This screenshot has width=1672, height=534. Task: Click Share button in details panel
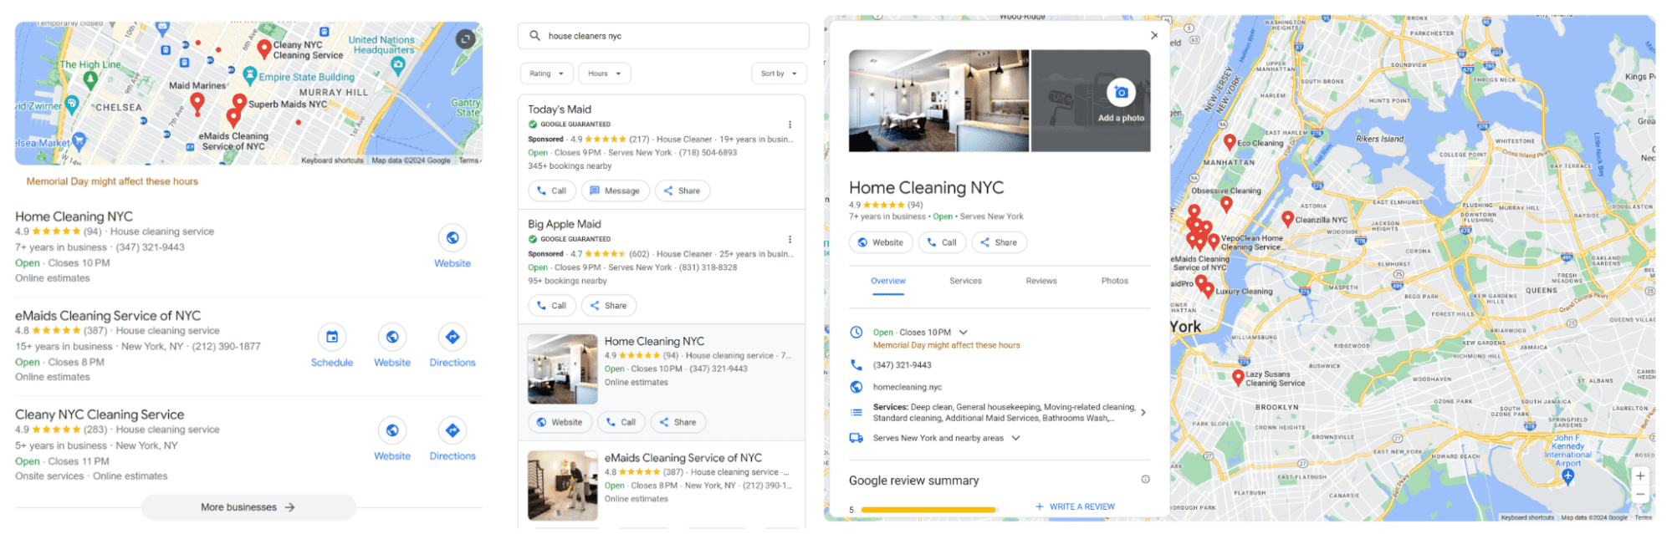tap(999, 242)
